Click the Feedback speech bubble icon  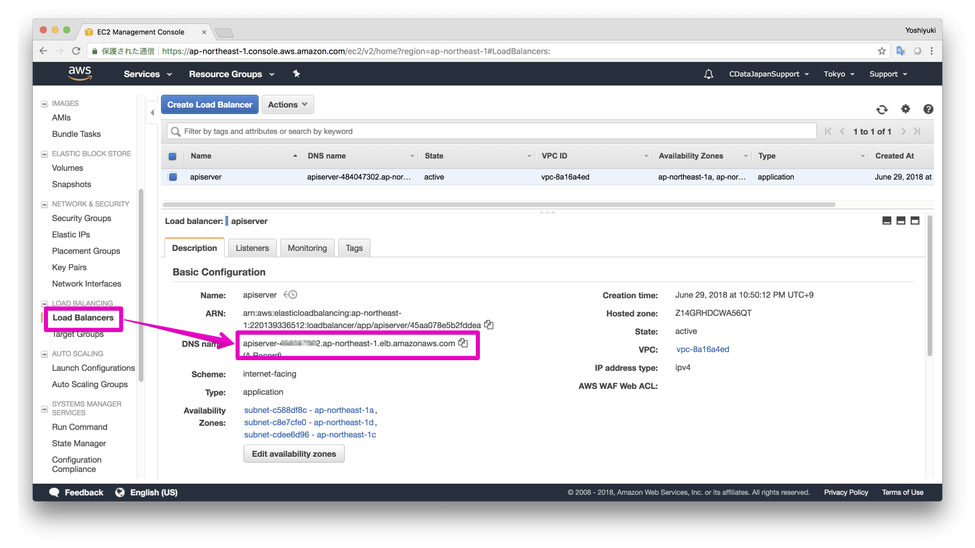(x=54, y=492)
